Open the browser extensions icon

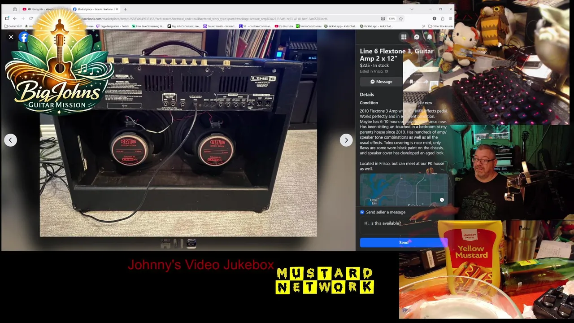coord(443,18)
